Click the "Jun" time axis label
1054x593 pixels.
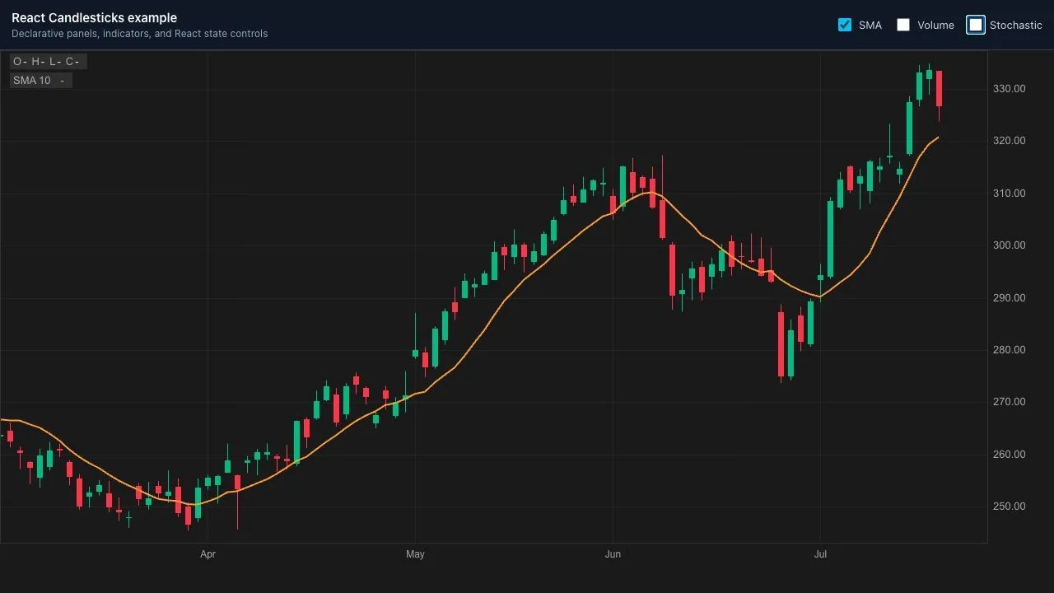point(613,554)
